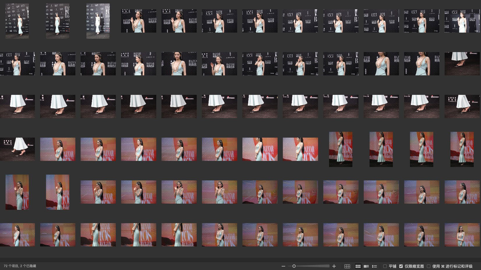Switch to thumbnail grid view
Screen dimensions: 481x270
pyautogui.click(x=358, y=266)
